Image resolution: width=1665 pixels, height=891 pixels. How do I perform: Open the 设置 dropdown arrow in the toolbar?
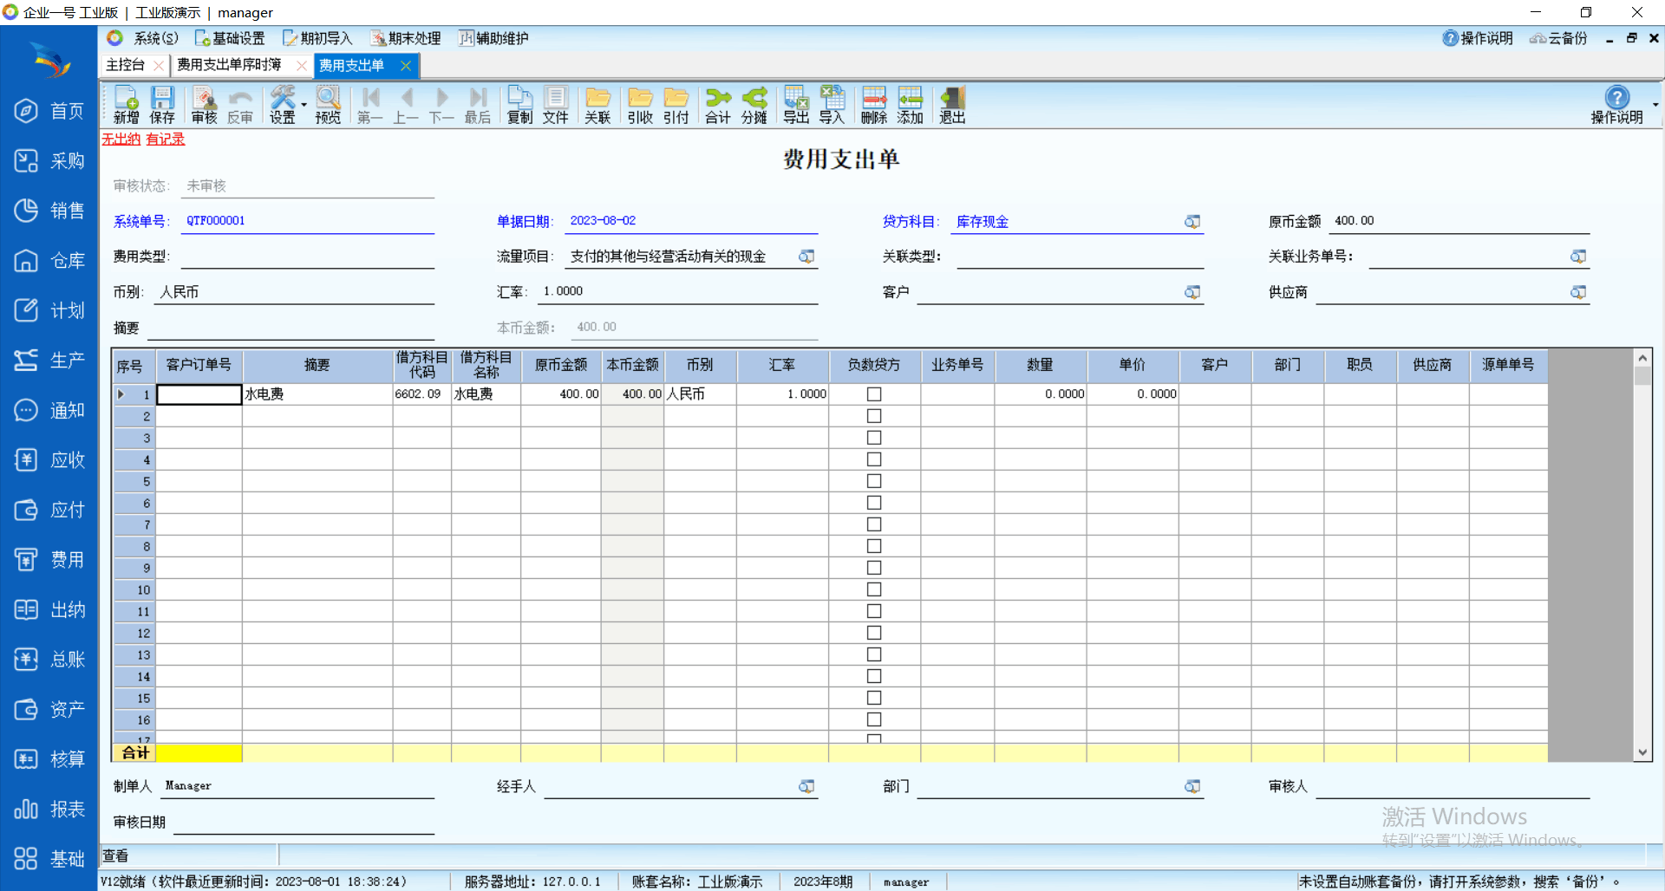click(304, 105)
